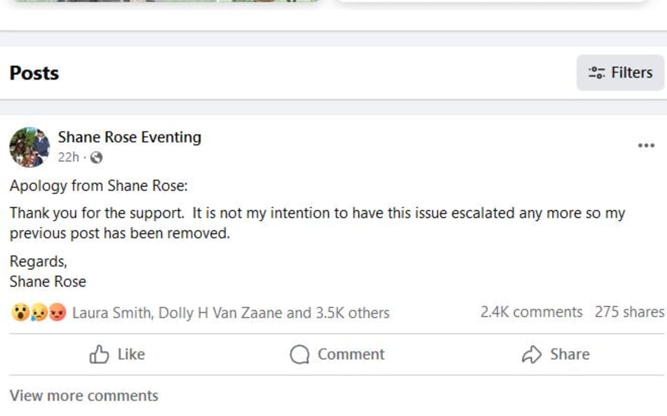Open Shane Rose Eventing profile name
The width and height of the screenshot is (667, 416).
(x=130, y=137)
